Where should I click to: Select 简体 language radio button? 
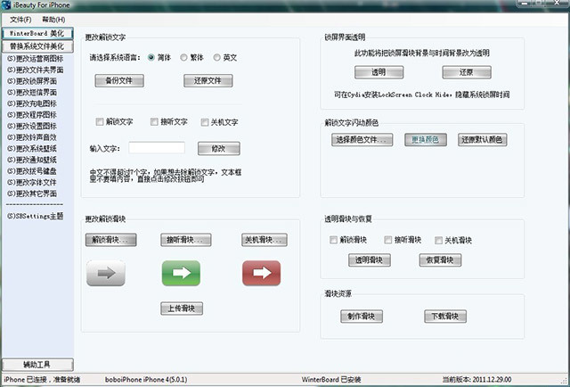[x=151, y=58]
